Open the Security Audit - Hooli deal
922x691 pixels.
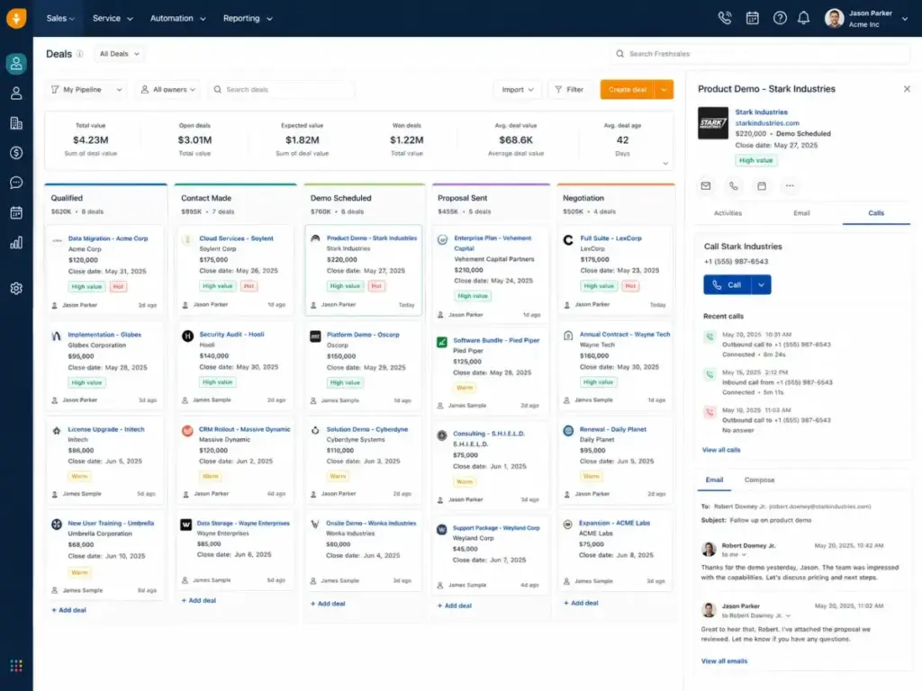tap(231, 335)
